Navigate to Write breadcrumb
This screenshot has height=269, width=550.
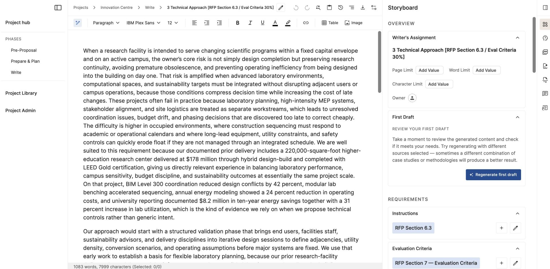coord(150,8)
